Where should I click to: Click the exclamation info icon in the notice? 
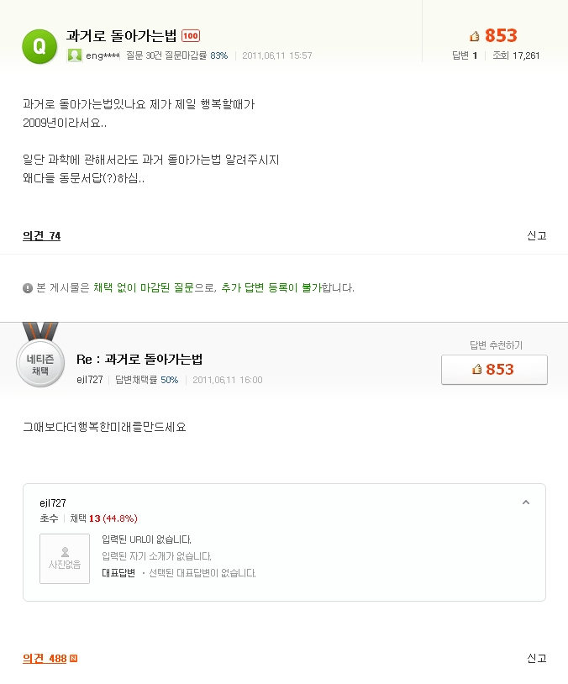pyautogui.click(x=28, y=288)
